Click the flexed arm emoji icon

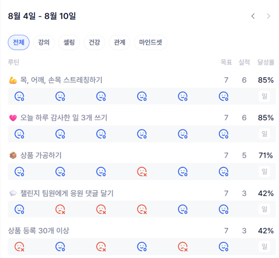(13, 80)
